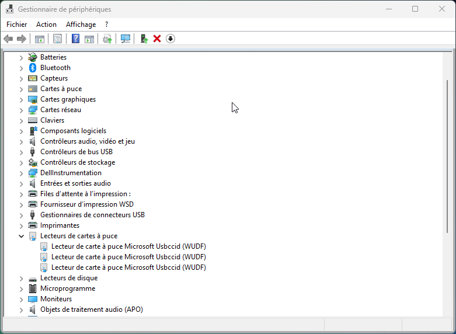Open the Fichier menu

point(17,25)
